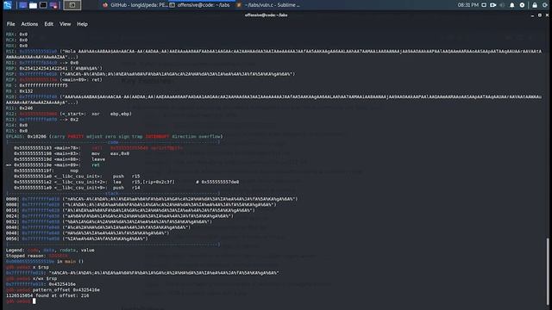Screen dimensions: 552x310
Task: Open the file manager launcher in panel
Action: click(33, 5)
